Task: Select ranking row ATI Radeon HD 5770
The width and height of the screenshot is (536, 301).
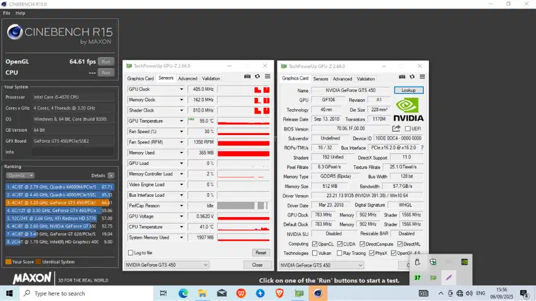Action: pyautogui.click(x=59, y=218)
